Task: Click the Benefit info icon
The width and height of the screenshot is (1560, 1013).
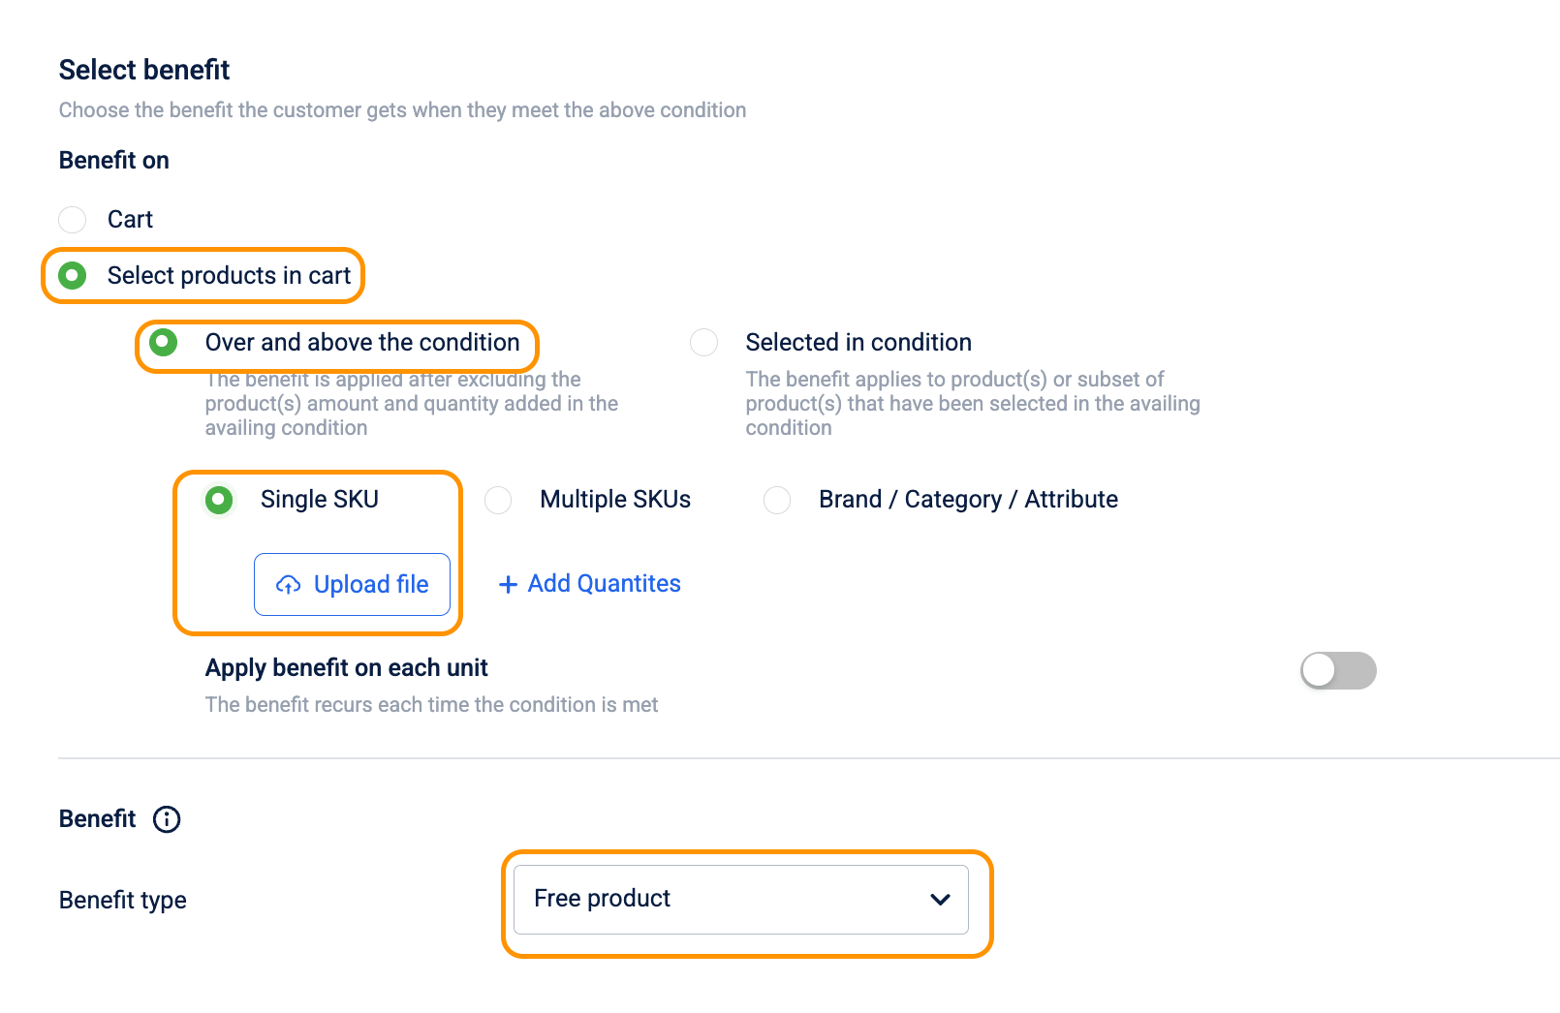Action: click(167, 819)
